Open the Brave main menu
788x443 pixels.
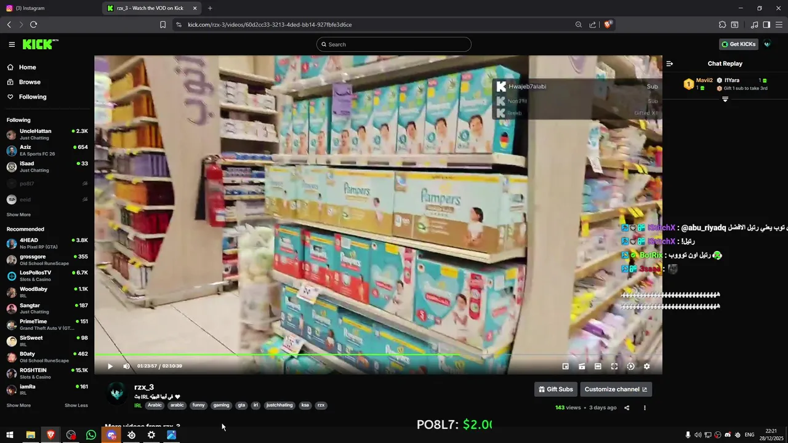tap(779, 25)
